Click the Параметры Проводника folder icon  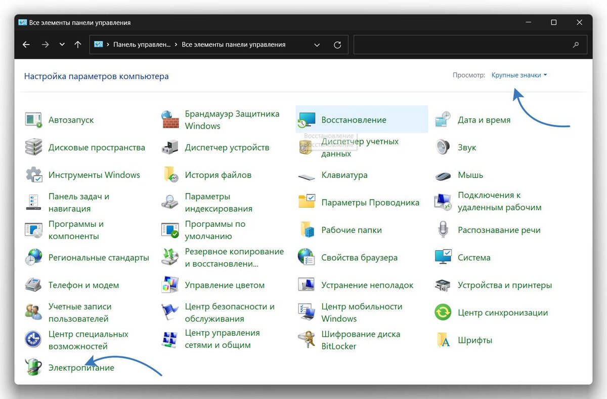pyautogui.click(x=307, y=202)
